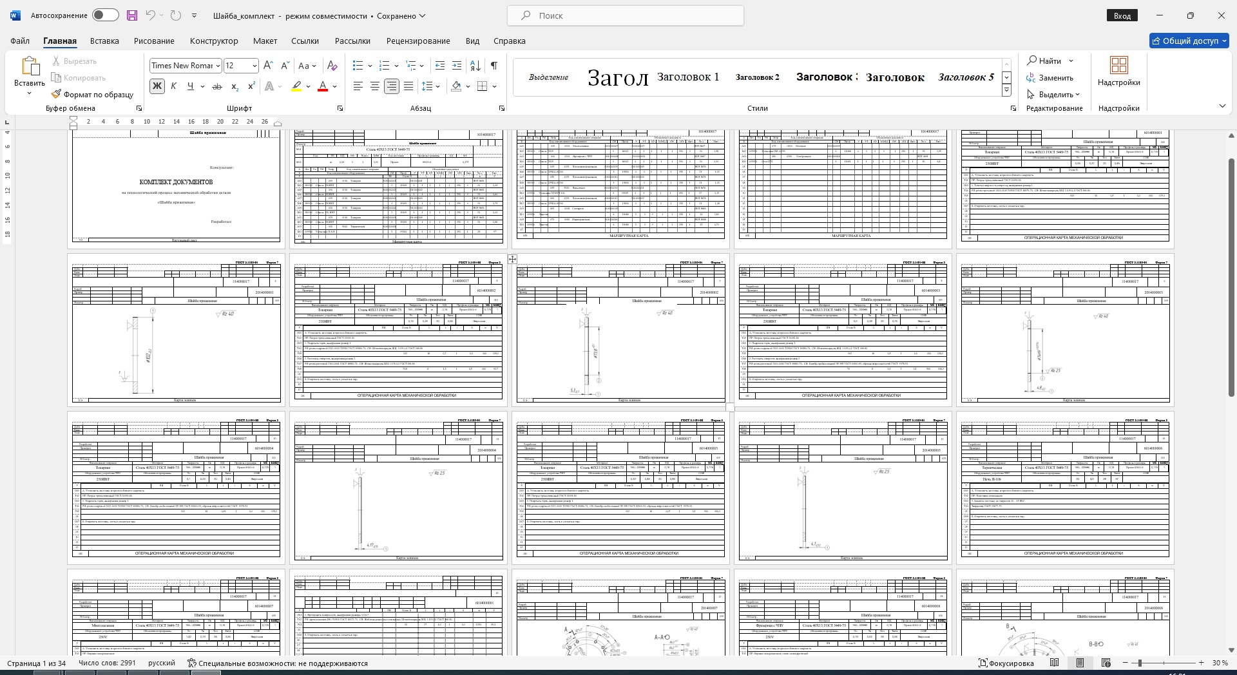Increase font size with grow icon
This screenshot has height=675, width=1237.
point(268,66)
